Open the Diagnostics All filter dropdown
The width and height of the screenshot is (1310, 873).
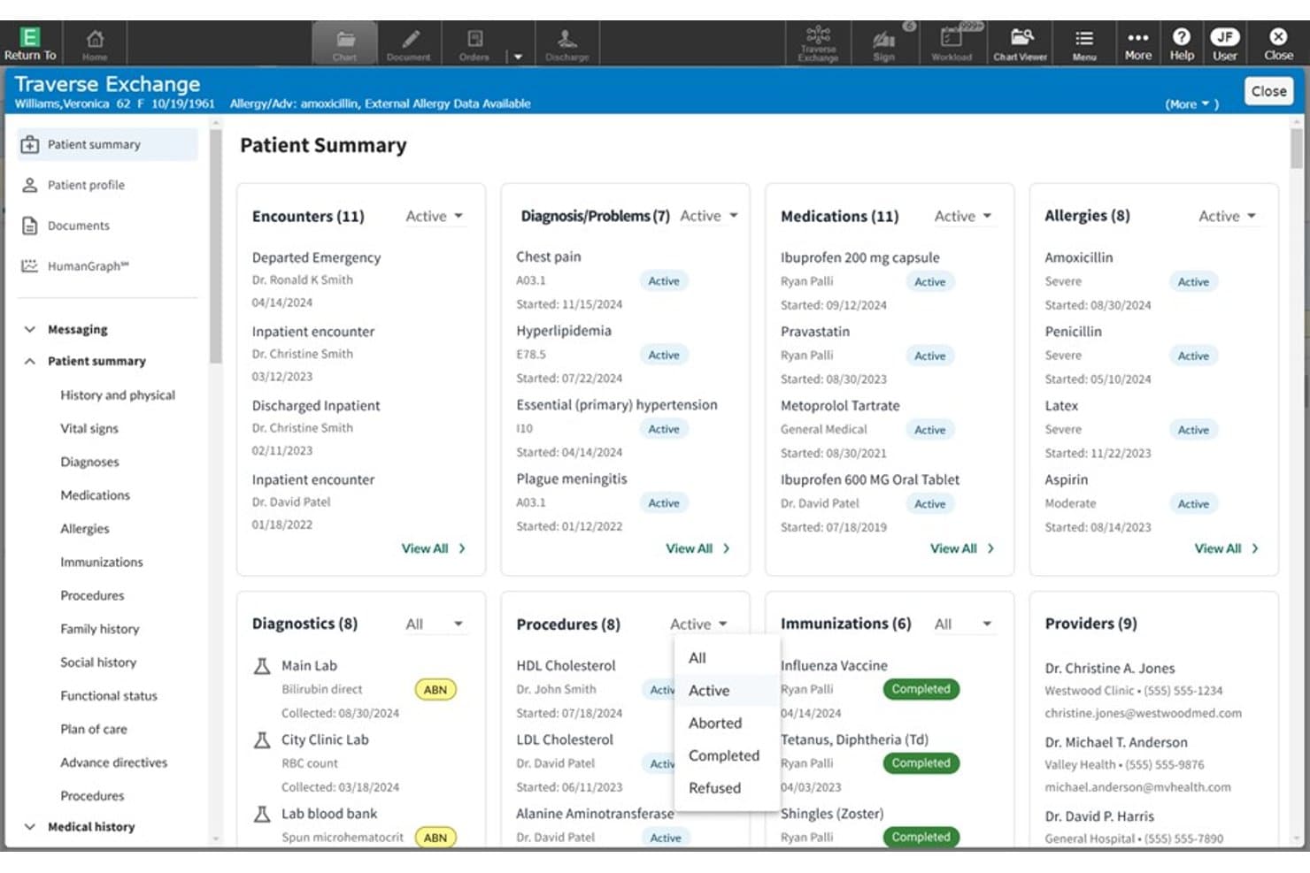point(435,624)
